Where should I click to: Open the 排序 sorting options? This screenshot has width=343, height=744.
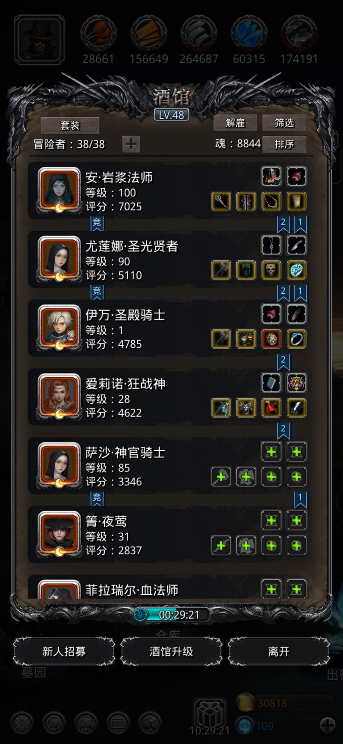(284, 144)
